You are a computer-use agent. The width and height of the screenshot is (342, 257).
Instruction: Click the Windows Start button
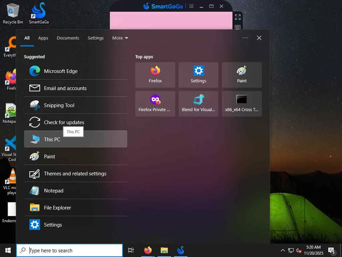[8, 250]
